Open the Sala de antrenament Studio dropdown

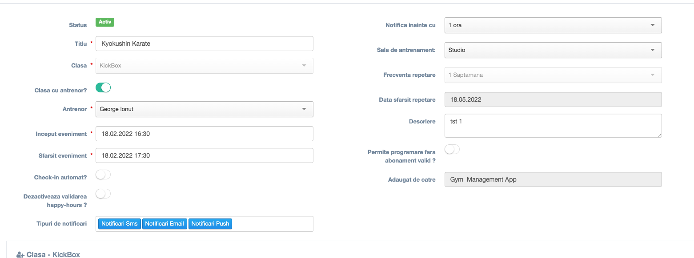pyautogui.click(x=553, y=50)
